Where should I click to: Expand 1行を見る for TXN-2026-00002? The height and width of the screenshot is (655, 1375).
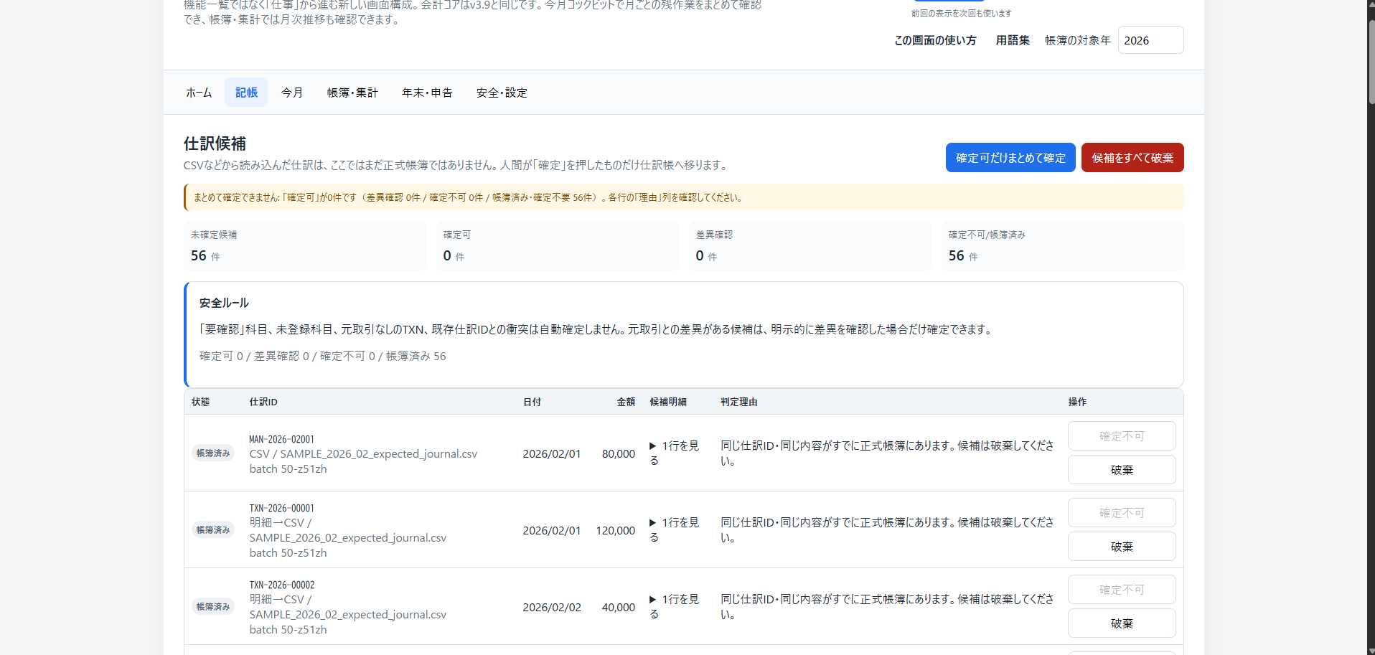(x=675, y=606)
